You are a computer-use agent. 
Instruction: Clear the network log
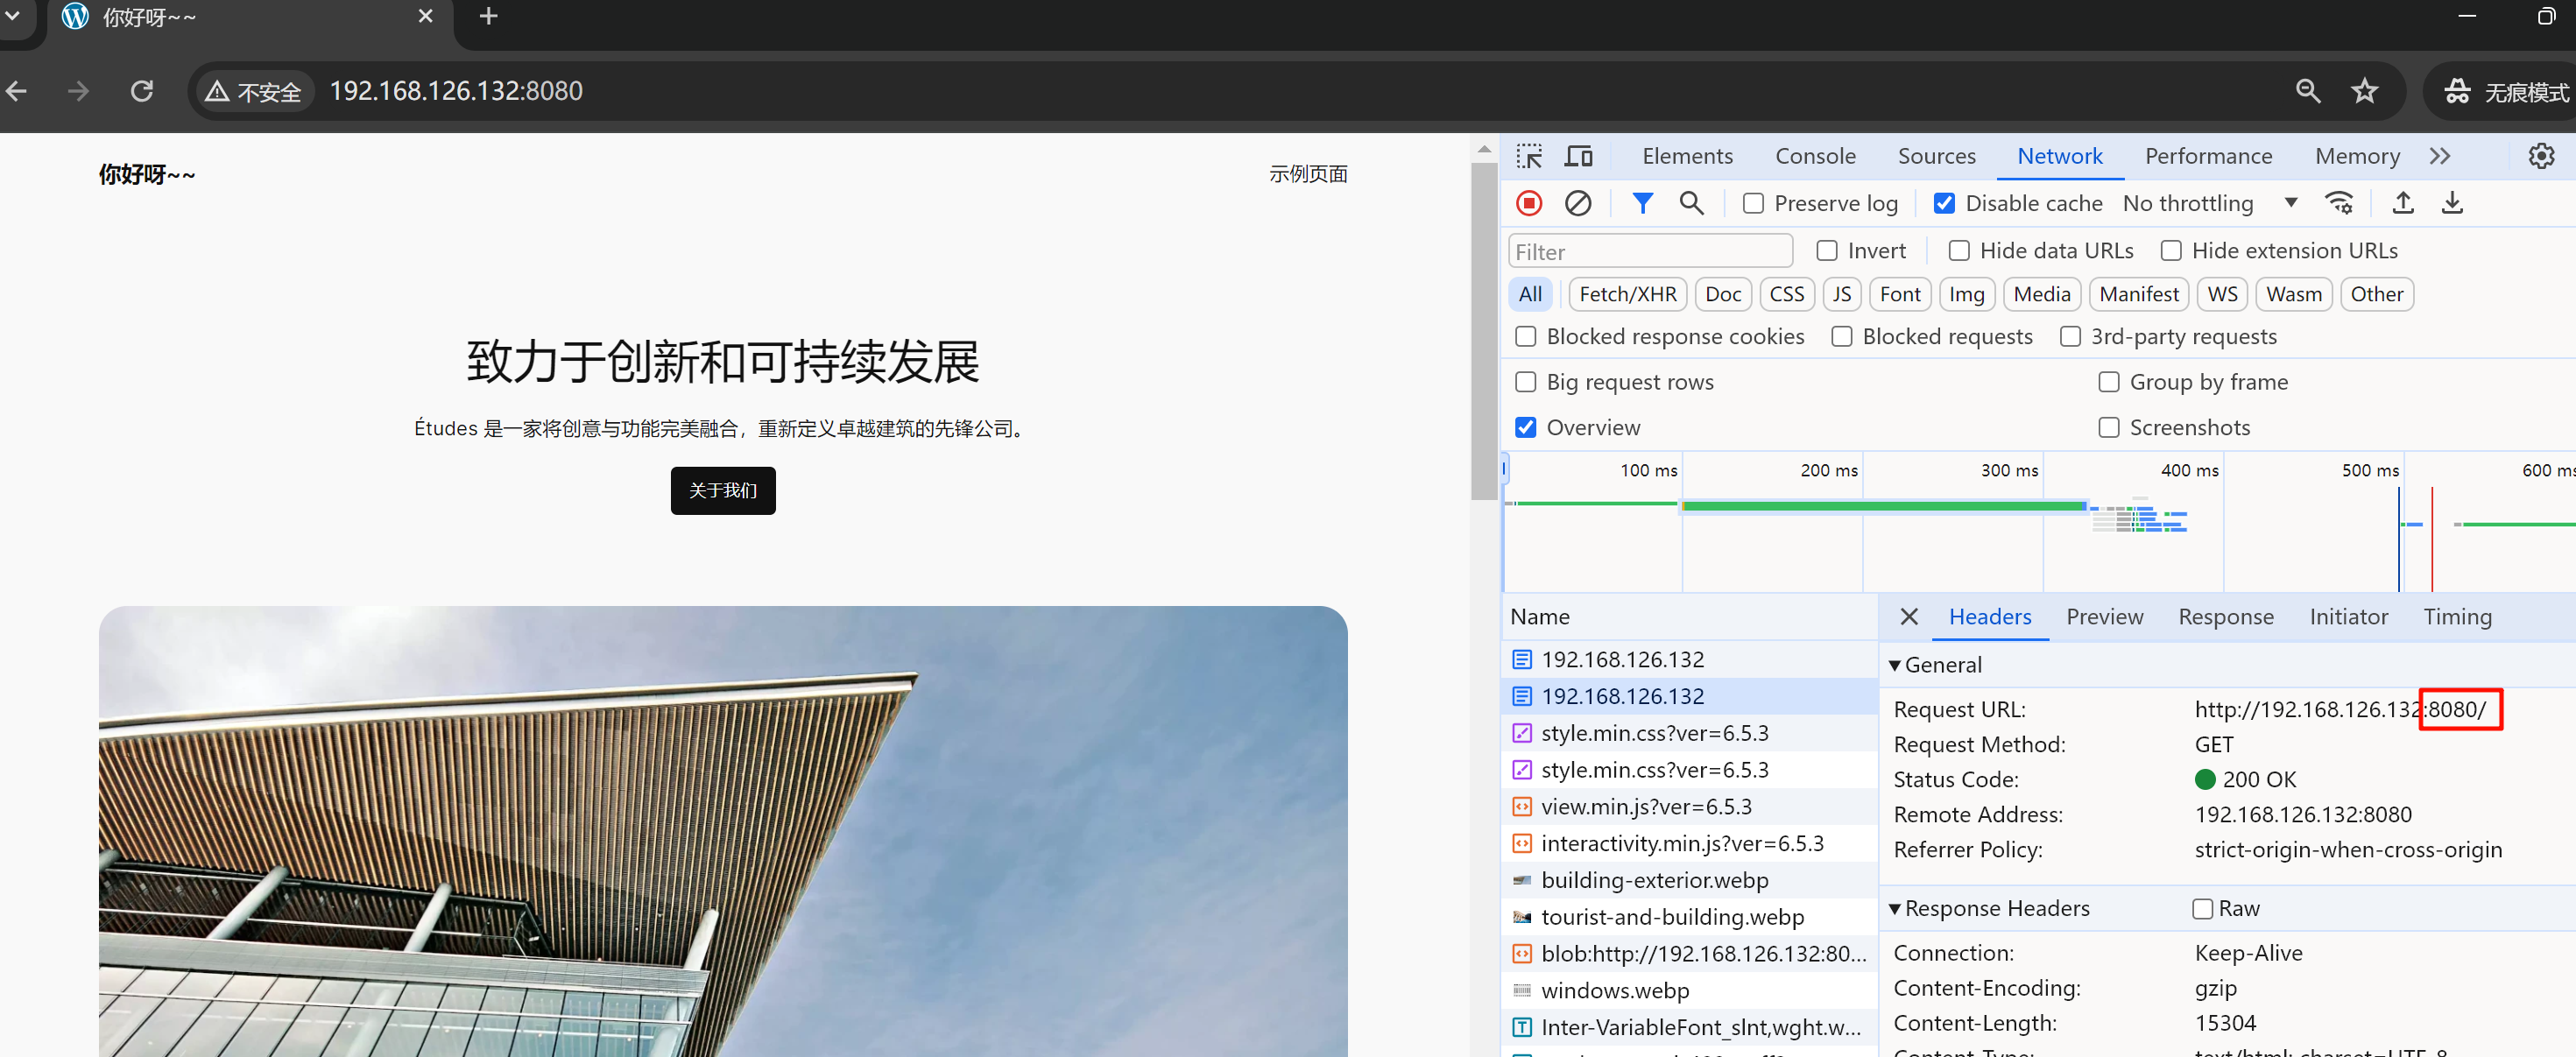coord(1577,203)
